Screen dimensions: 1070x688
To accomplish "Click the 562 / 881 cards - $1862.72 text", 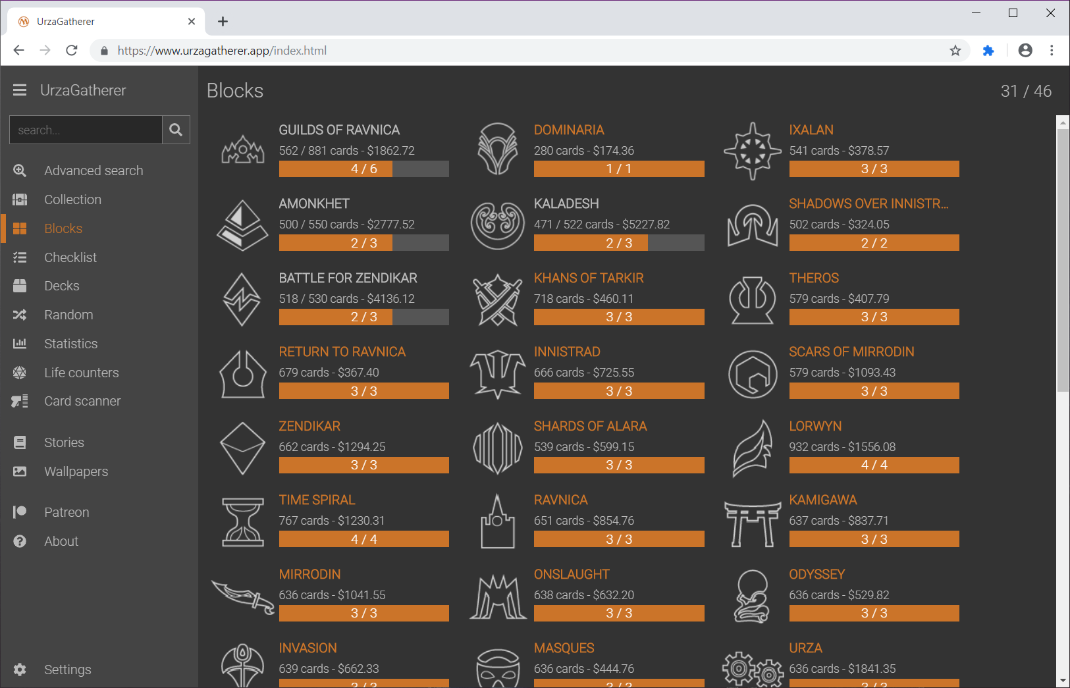I will pyautogui.click(x=346, y=151).
